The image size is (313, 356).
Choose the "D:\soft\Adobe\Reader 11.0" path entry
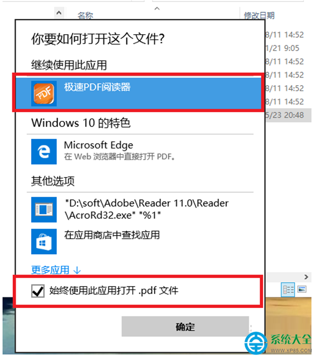pos(146,209)
